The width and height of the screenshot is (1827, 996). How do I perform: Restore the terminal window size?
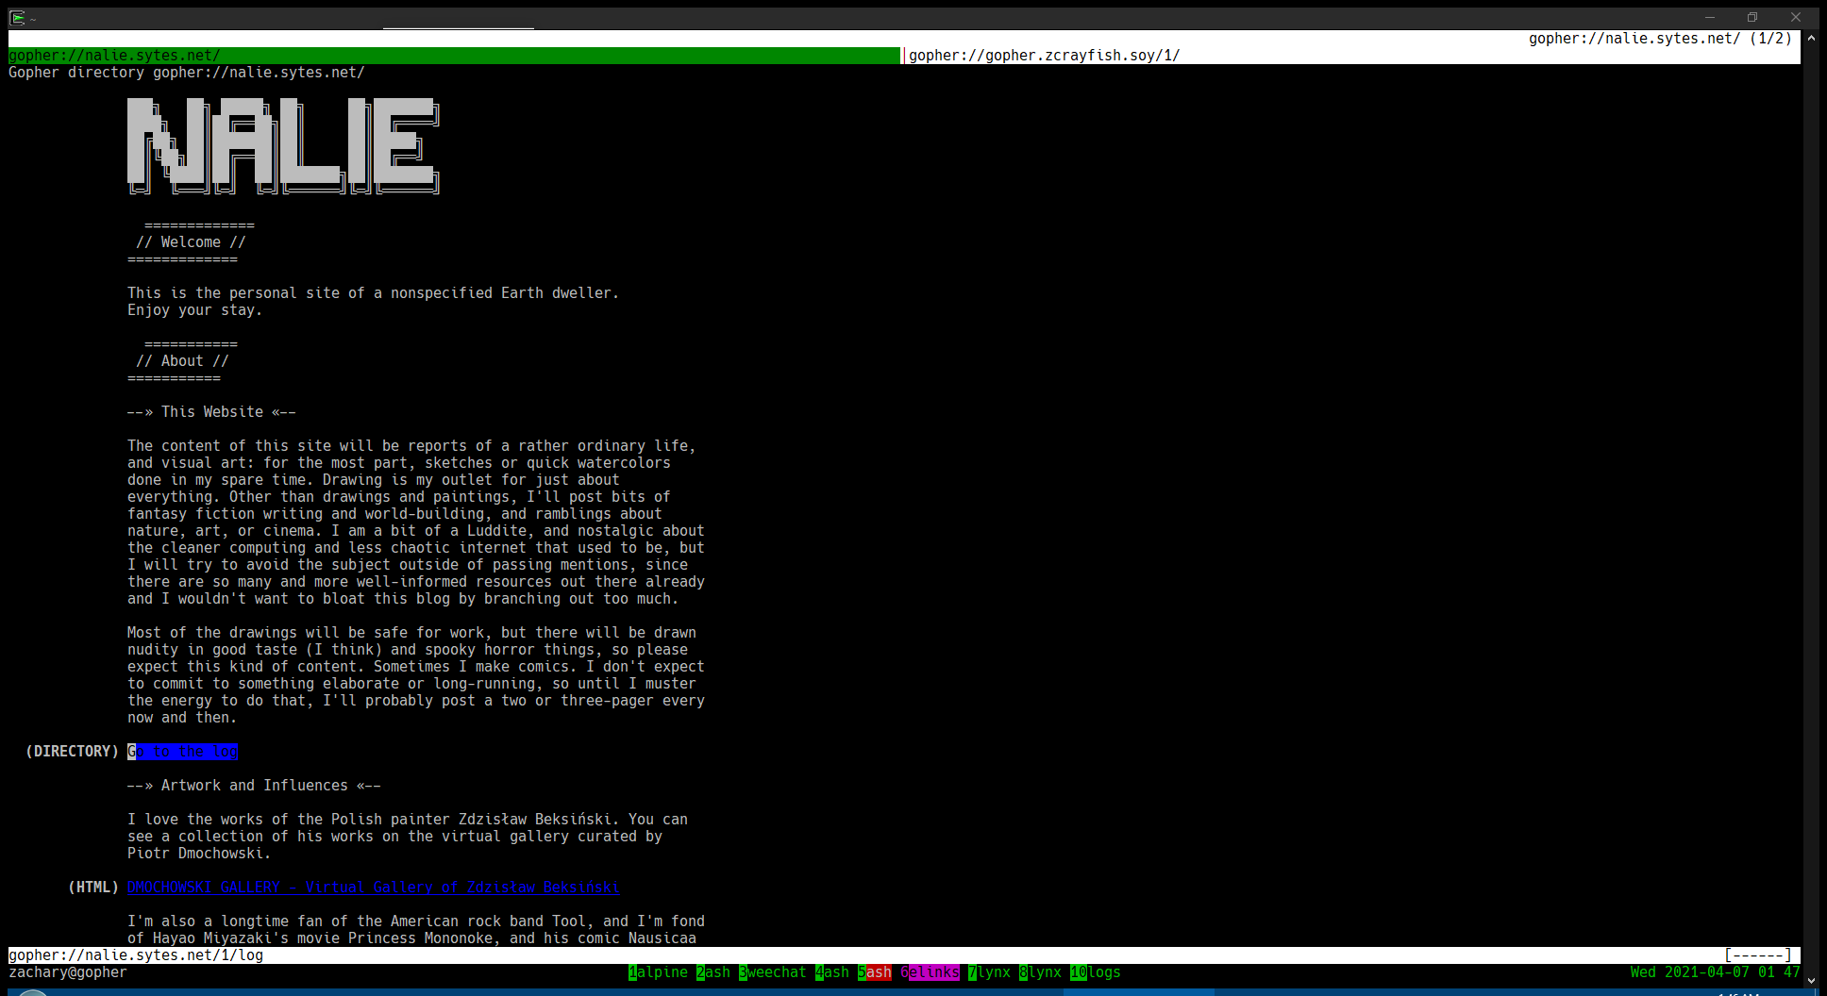(x=1752, y=17)
